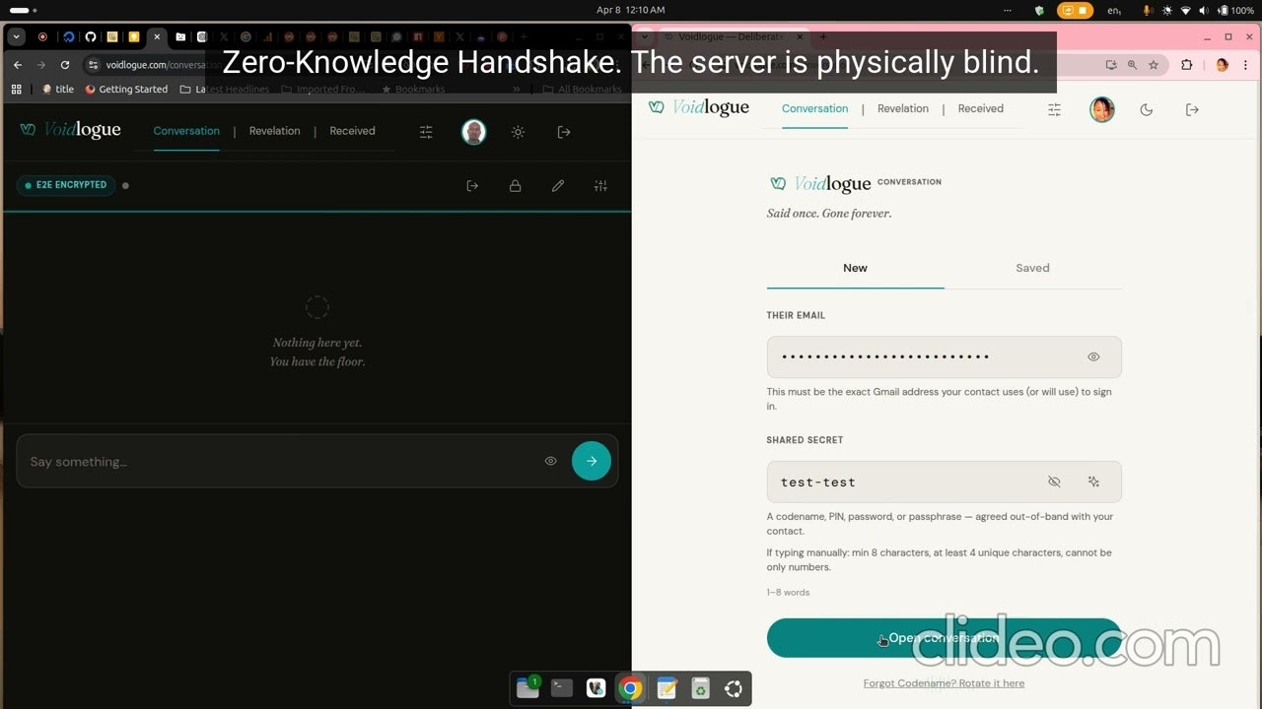1262x709 pixels.
Task: Open new tab in right browser window
Action: click(824, 36)
